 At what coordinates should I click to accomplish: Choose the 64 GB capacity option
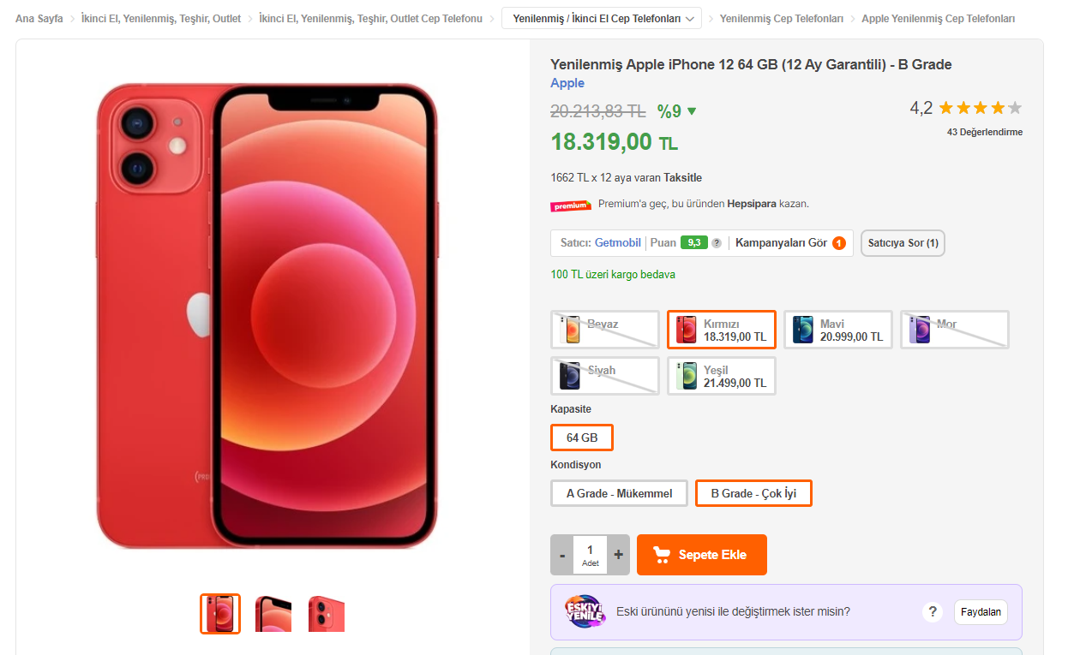coord(582,438)
